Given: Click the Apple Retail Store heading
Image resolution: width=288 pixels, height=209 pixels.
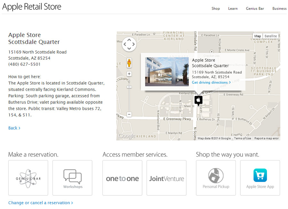Looking at the screenshot, I should coord(32,7).
